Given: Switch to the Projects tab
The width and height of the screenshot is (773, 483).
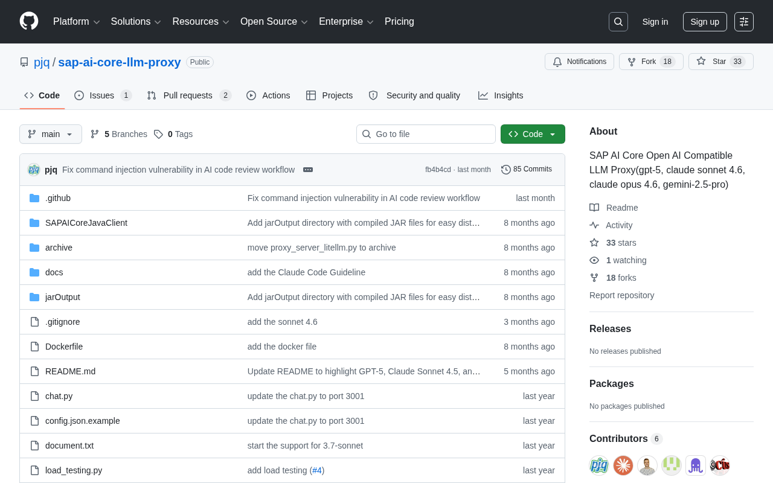Looking at the screenshot, I should [329, 95].
